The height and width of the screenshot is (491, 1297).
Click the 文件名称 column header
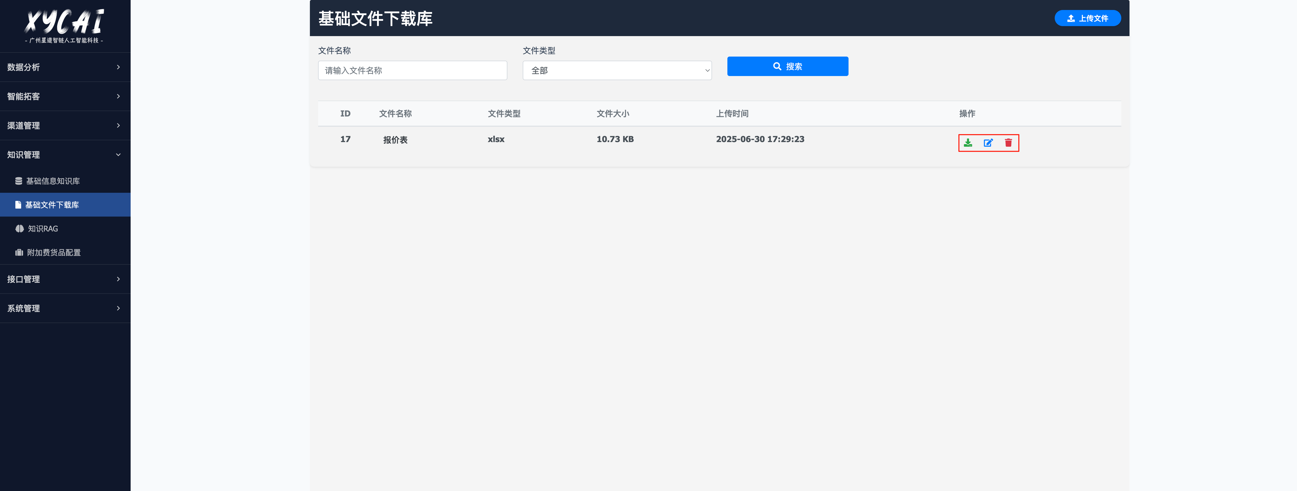pos(395,114)
